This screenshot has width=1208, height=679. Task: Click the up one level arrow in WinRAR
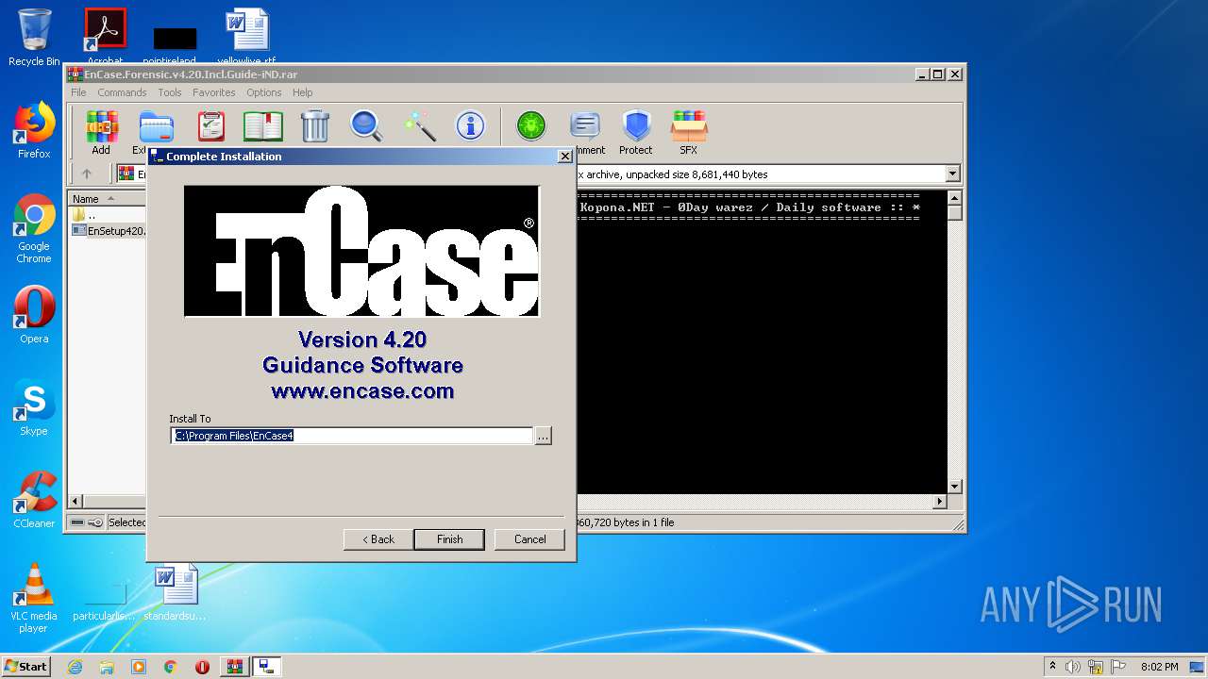pos(87,174)
